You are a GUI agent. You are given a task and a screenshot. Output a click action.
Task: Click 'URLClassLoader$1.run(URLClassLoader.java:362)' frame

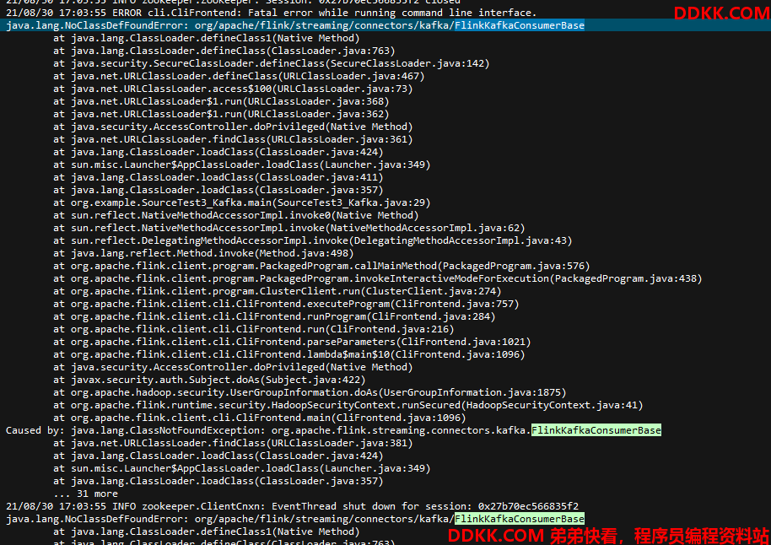221,114
